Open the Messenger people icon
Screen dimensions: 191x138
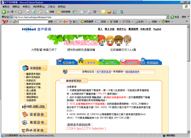pos(121,12)
